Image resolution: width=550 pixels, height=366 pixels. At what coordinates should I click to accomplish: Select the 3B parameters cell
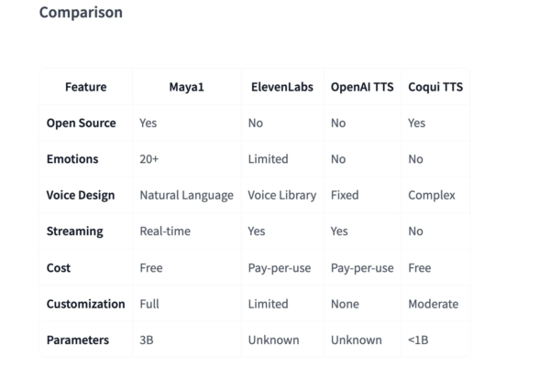147,340
